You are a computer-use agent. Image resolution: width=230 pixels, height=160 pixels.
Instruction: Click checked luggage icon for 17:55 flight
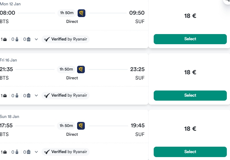point(28,152)
